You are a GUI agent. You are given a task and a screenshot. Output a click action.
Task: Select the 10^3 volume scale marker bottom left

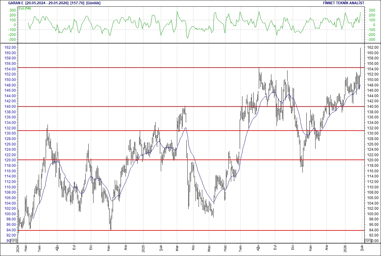coord(14,240)
